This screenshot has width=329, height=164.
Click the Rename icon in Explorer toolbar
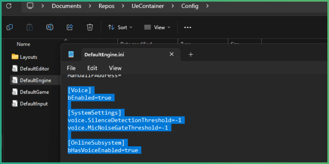(50, 27)
